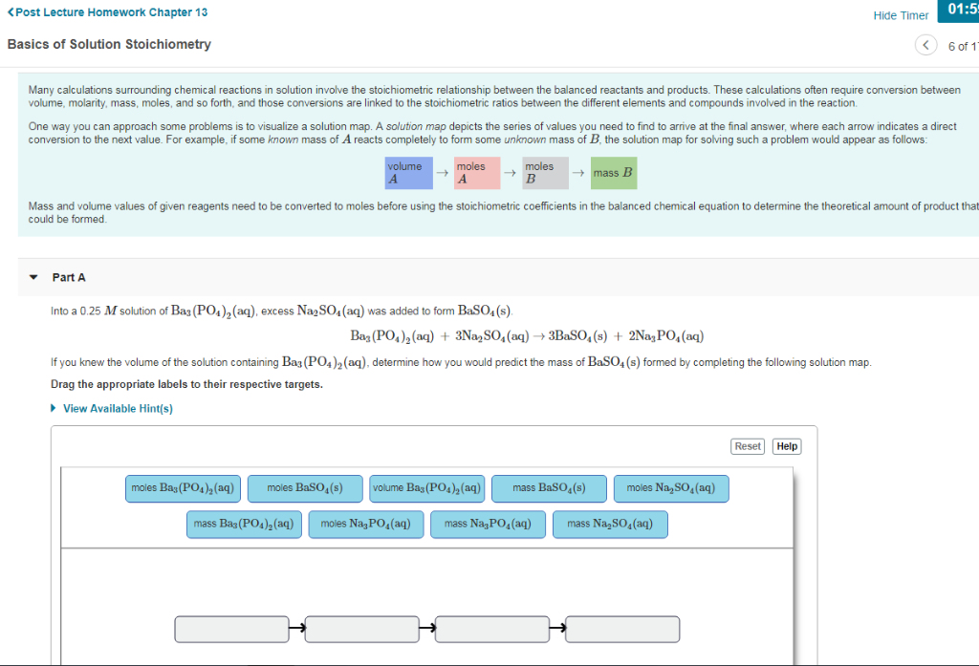Select the mass BaSO4(s) label
This screenshot has height=666, width=979.
[549, 488]
